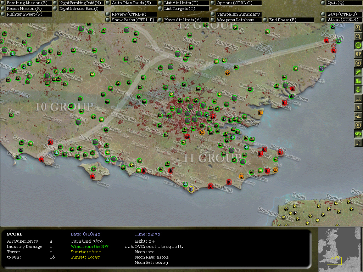The height and width of the screenshot is (272, 363).
Task: Show city building targets icon
Action: (x=358, y=108)
